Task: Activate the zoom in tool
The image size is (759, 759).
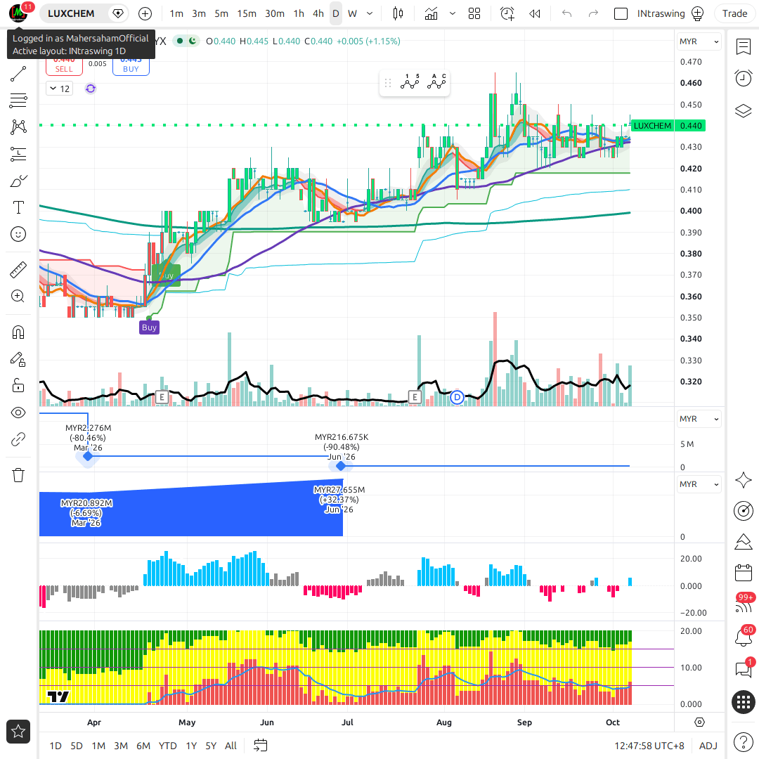Action: click(x=18, y=297)
